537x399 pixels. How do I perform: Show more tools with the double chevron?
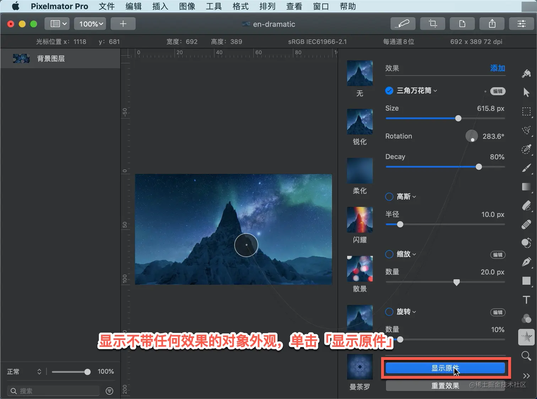[526, 376]
